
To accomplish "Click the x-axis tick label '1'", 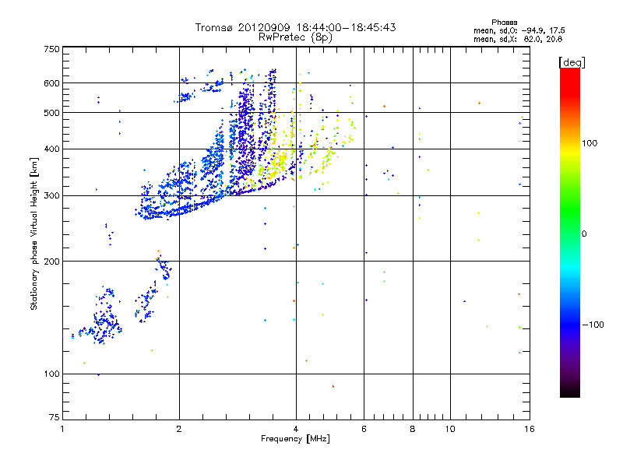I will [62, 429].
